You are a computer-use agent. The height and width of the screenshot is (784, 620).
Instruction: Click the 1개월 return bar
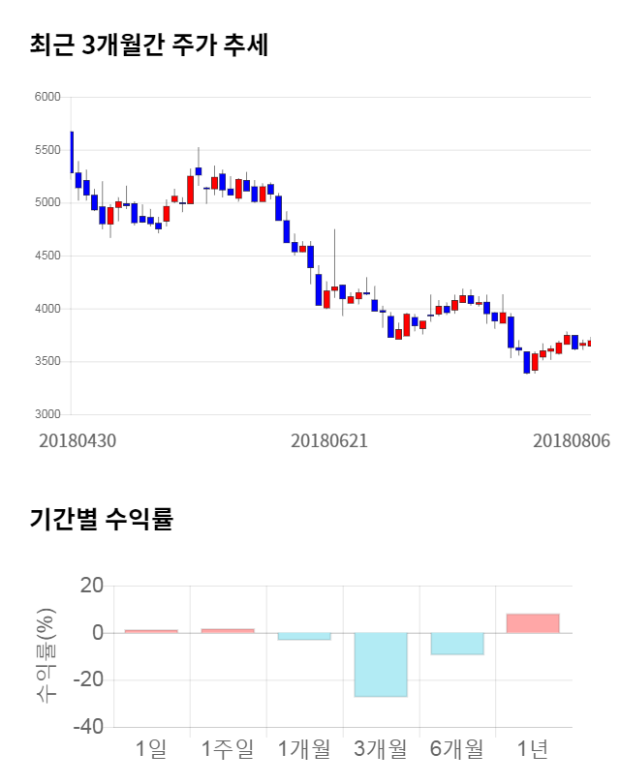(x=304, y=636)
